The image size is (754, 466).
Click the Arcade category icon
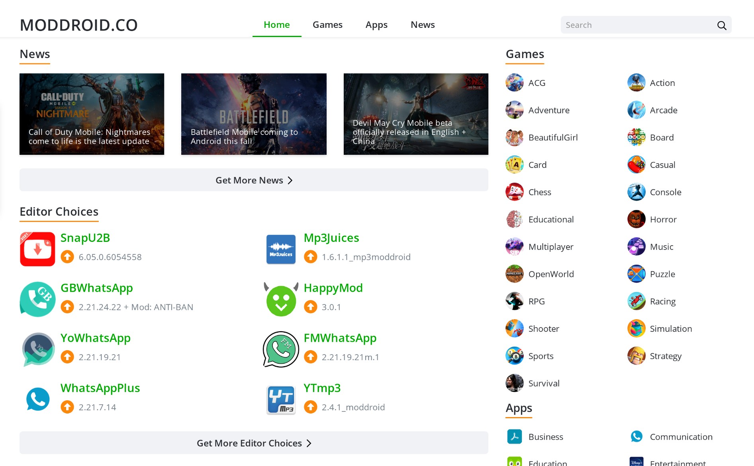(x=636, y=110)
